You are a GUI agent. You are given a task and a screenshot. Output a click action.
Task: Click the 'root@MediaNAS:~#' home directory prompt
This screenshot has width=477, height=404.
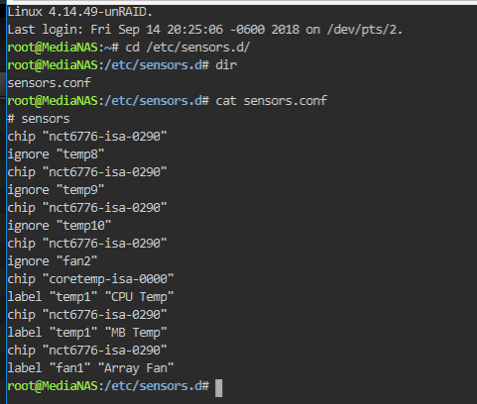pos(62,48)
